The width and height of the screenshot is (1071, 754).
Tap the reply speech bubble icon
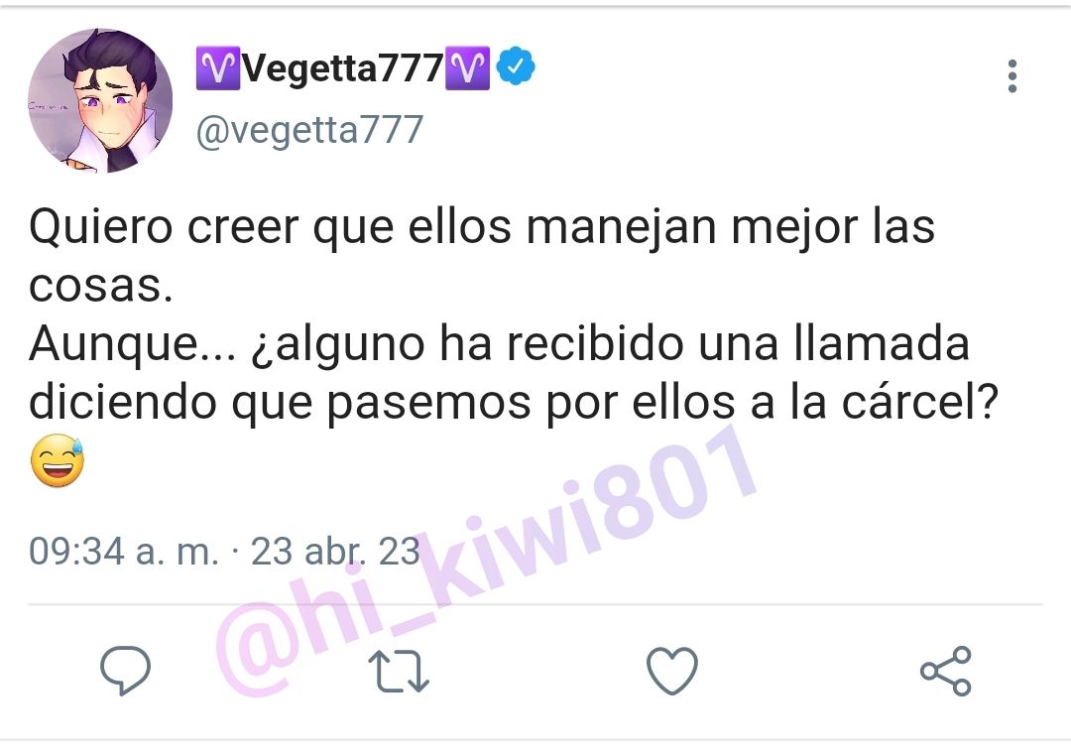click(x=125, y=670)
